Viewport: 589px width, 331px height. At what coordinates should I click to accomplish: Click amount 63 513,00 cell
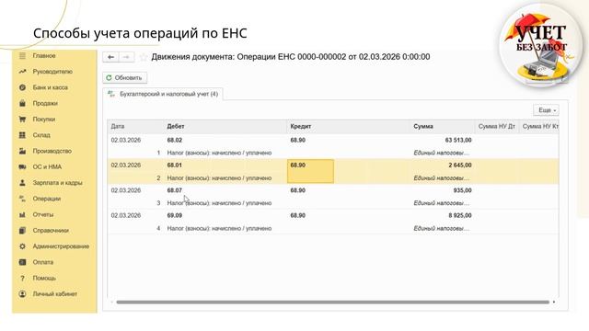coord(458,140)
